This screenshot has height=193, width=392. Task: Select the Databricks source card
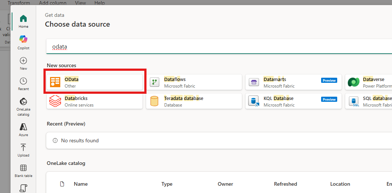[x=95, y=101]
